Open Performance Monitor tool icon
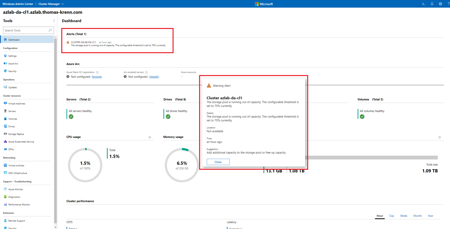 [x=5, y=204]
